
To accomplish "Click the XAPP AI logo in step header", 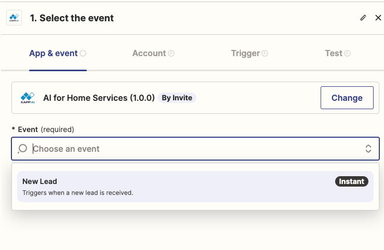I will click(14, 18).
